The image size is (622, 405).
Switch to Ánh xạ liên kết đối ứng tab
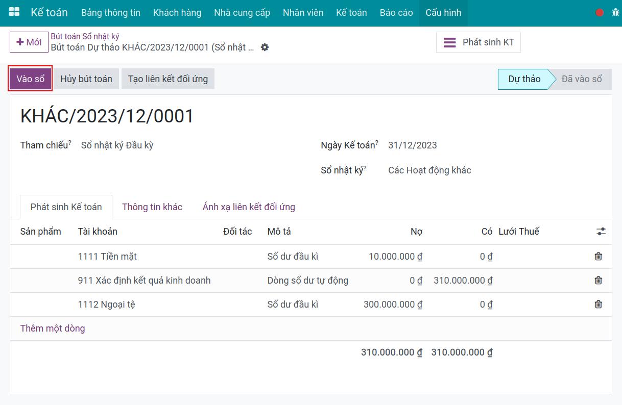(249, 207)
